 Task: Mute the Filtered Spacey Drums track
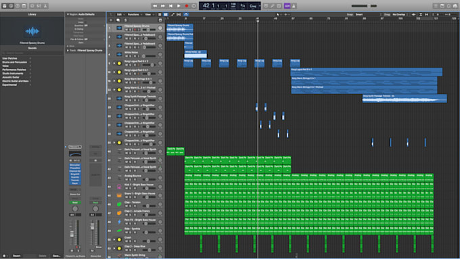tap(127, 30)
